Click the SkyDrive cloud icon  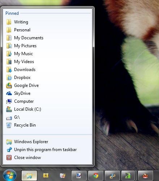click(x=9, y=93)
